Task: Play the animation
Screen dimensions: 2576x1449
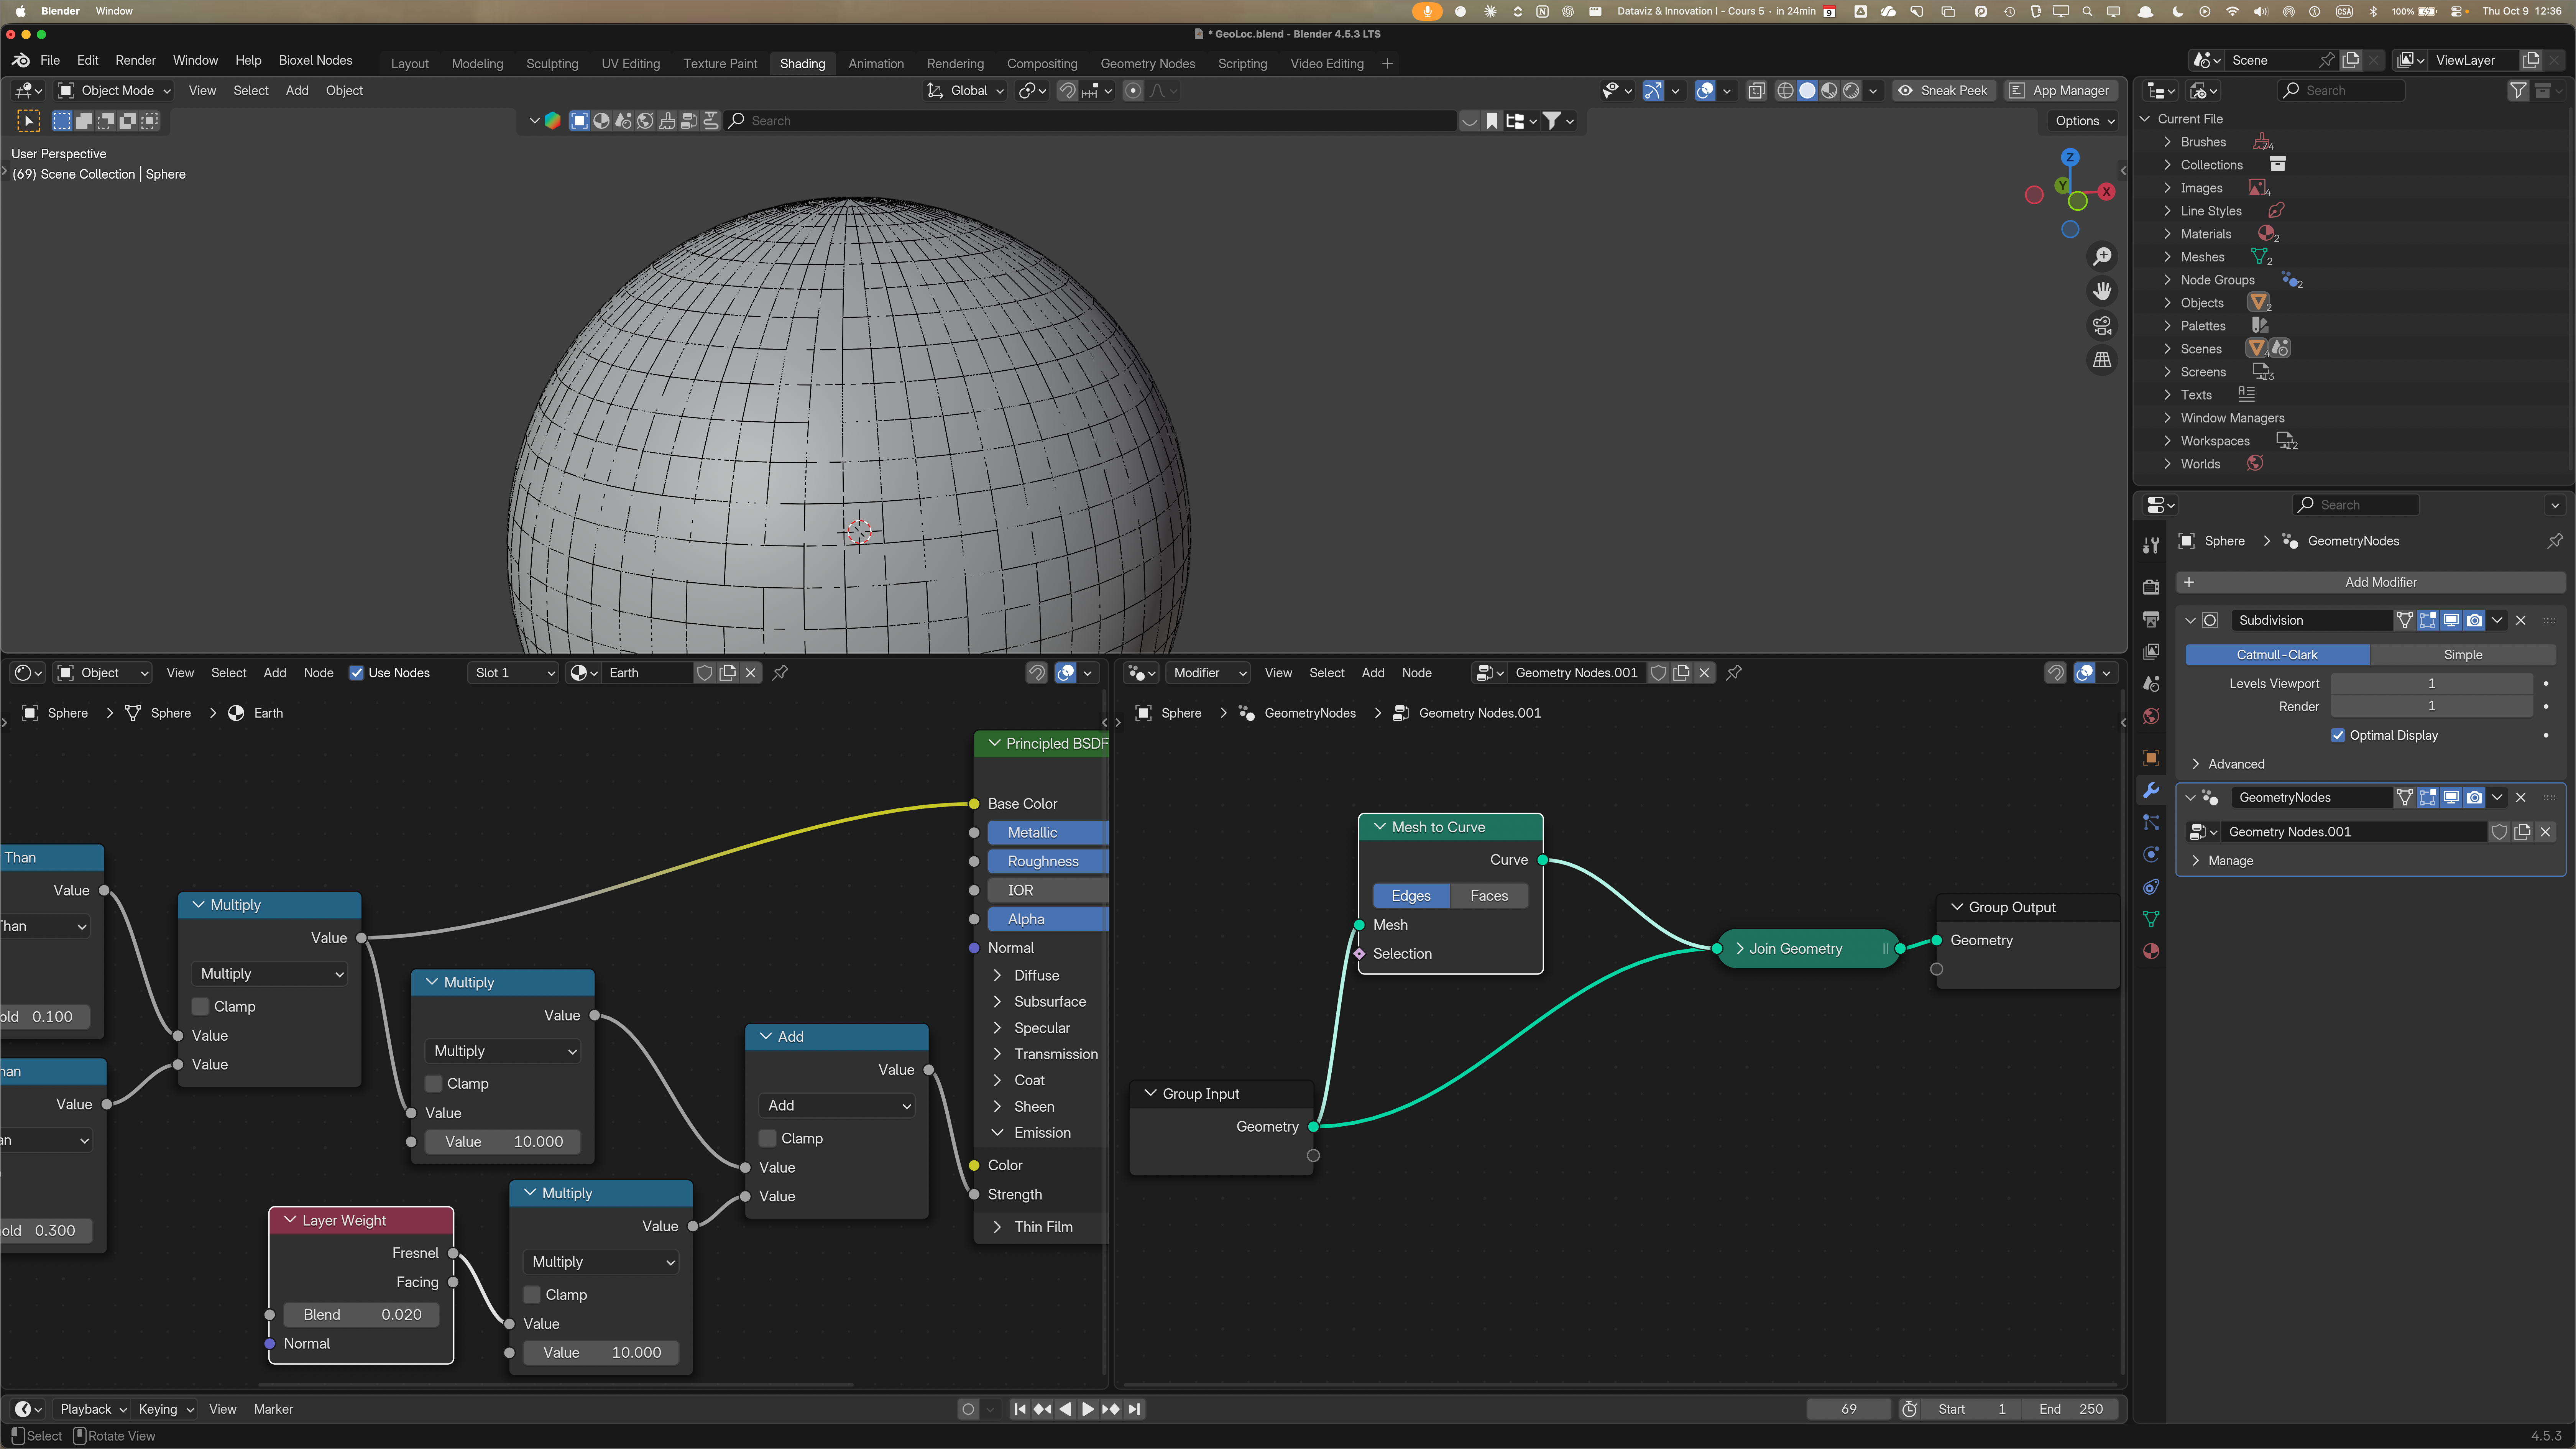Action: click(x=1088, y=1409)
